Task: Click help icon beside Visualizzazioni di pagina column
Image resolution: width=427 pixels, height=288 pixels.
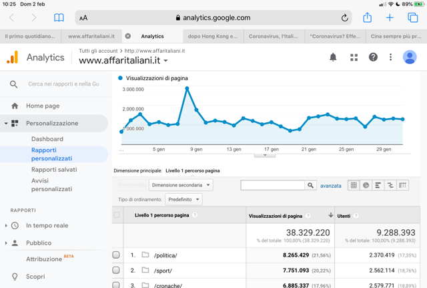Action: click(308, 216)
